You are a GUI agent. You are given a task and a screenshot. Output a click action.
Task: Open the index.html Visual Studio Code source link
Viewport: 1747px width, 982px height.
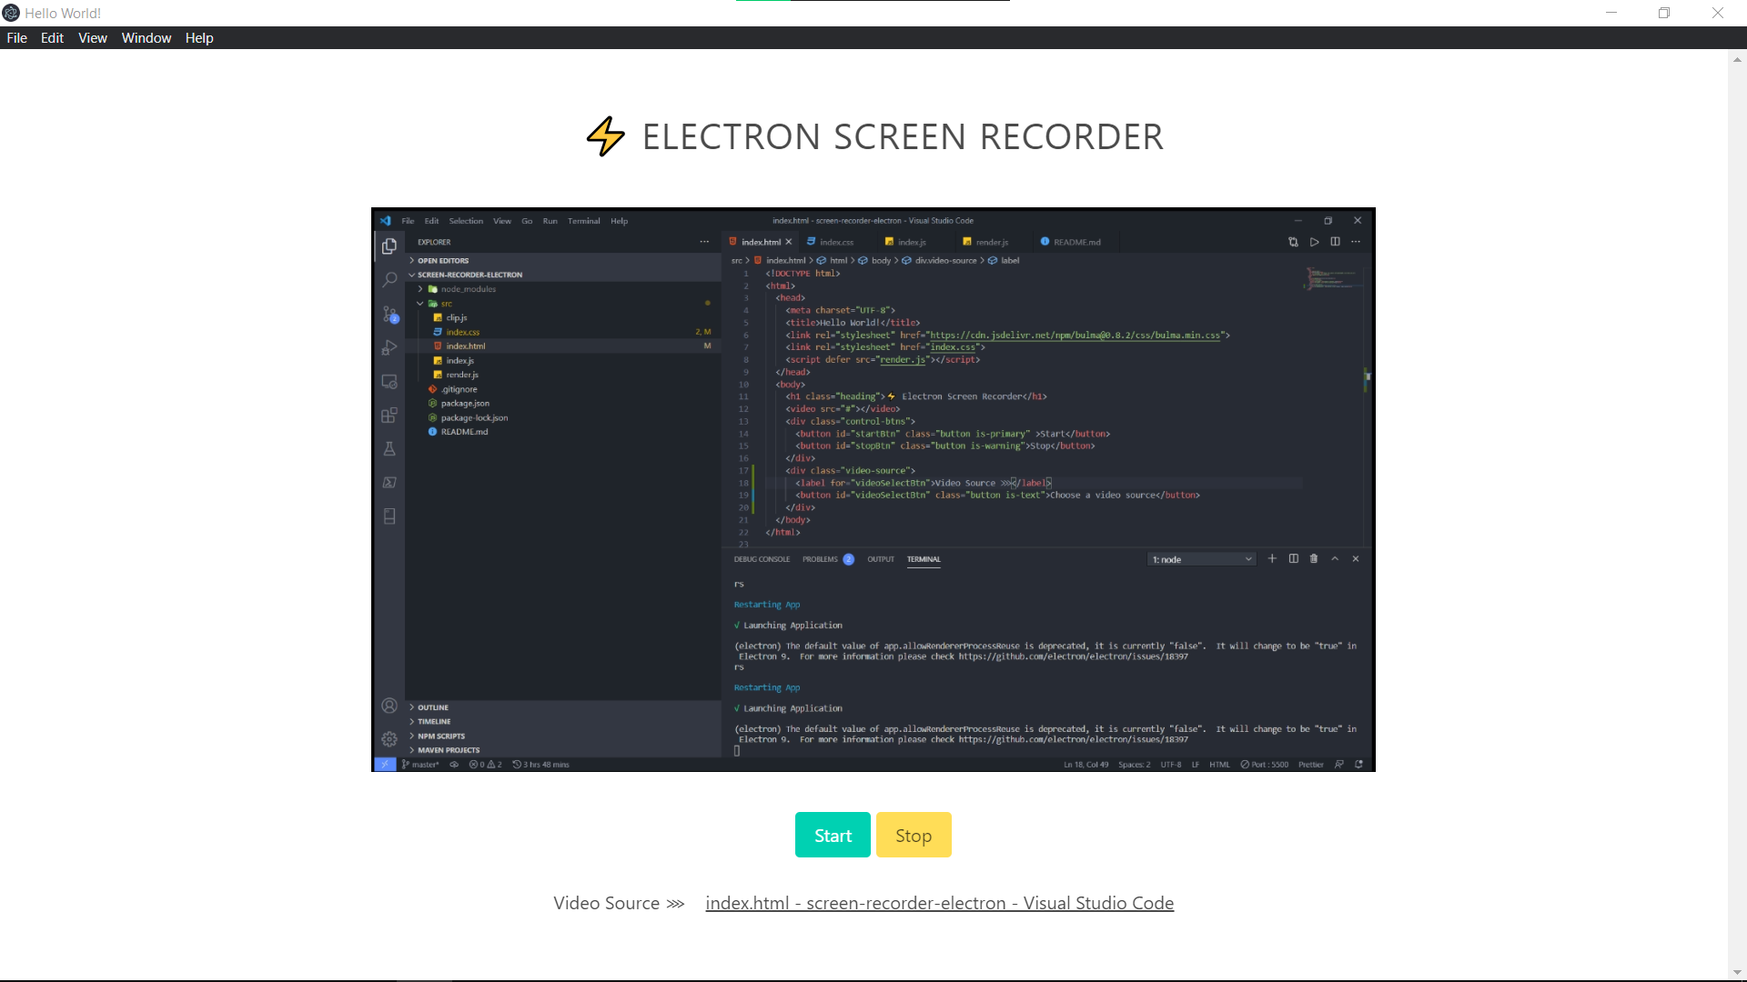click(x=939, y=903)
